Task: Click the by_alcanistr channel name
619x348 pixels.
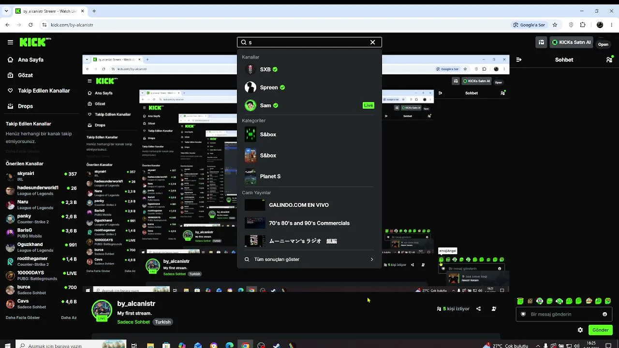Action: click(x=136, y=304)
